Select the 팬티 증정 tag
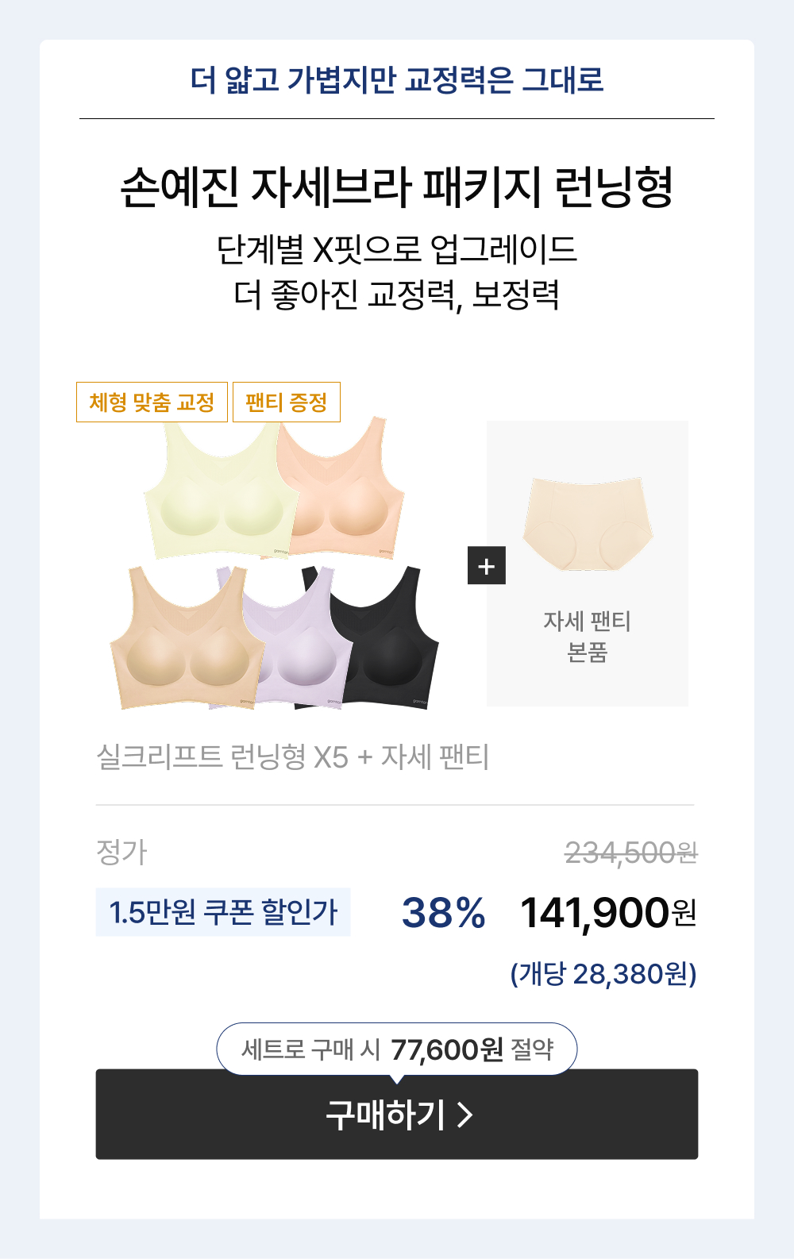 click(287, 402)
